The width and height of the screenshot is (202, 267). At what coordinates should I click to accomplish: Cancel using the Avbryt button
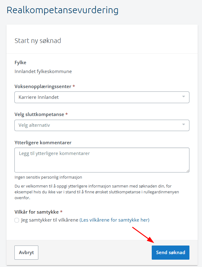coord(26,253)
